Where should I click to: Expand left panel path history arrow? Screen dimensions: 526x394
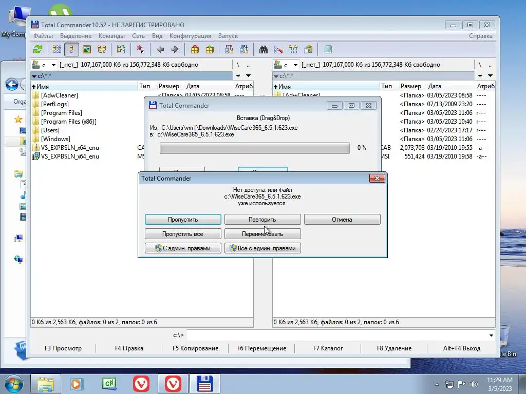pos(34,76)
